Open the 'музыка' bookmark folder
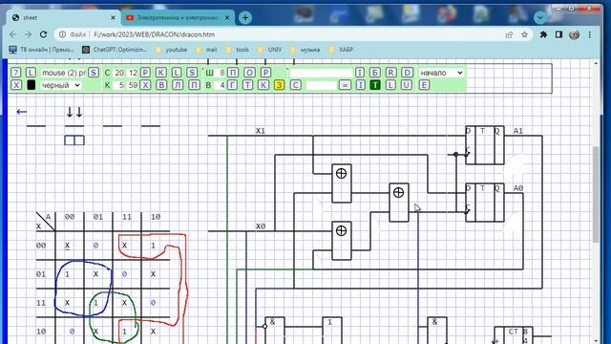 point(305,50)
